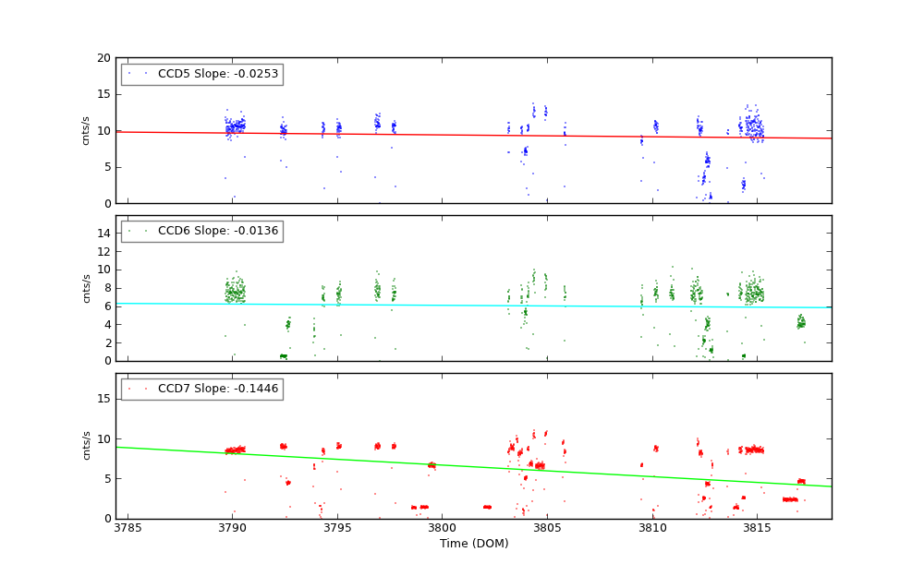Click the 14 y-axis tick in middle plot
The width and height of the screenshot is (924, 576).
pyautogui.click(x=103, y=234)
